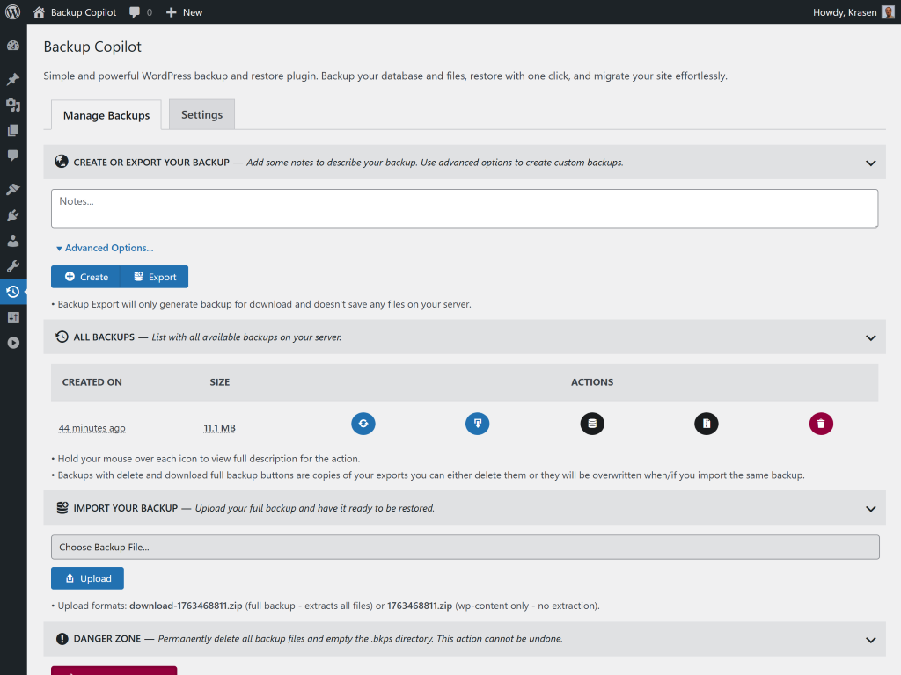Expand the Advanced Options disclosure link
Viewport: 901px width, 675px height.
pos(105,248)
